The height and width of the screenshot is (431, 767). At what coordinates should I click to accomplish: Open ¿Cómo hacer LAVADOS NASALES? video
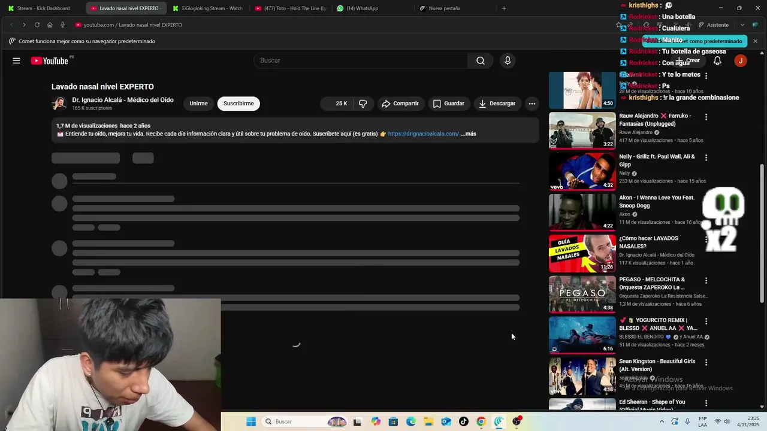(649, 242)
